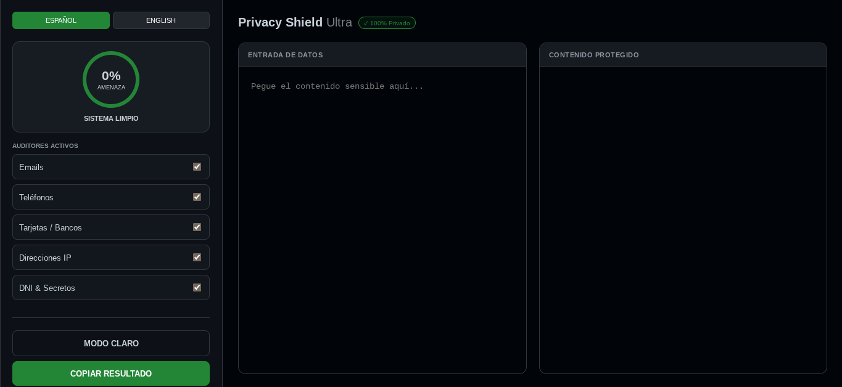Switch to MODO CLARO
The width and height of the screenshot is (842, 387).
pos(111,343)
